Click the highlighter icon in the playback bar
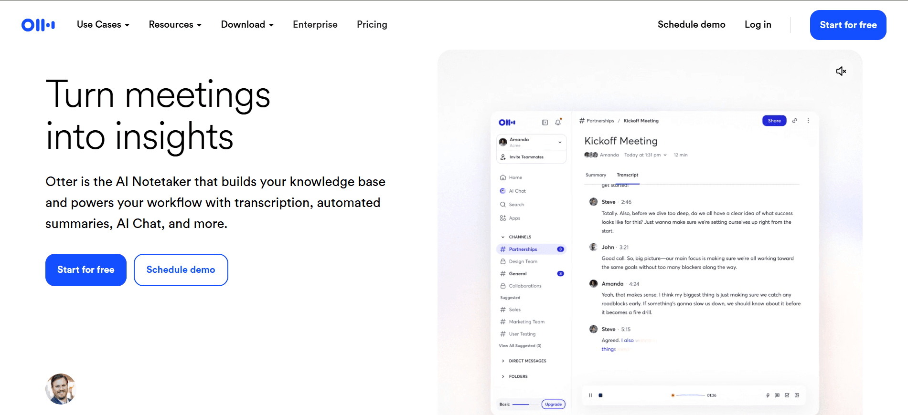Screen dimensions: 908x415 [768, 395]
